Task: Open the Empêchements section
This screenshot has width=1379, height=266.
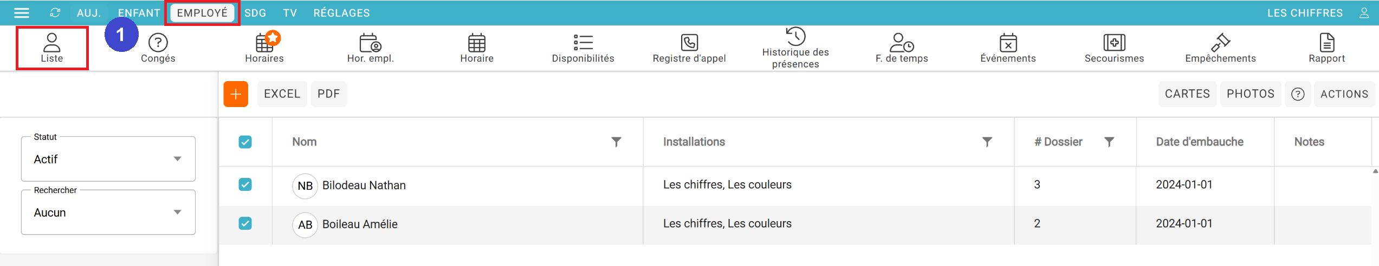Action: click(x=1220, y=48)
